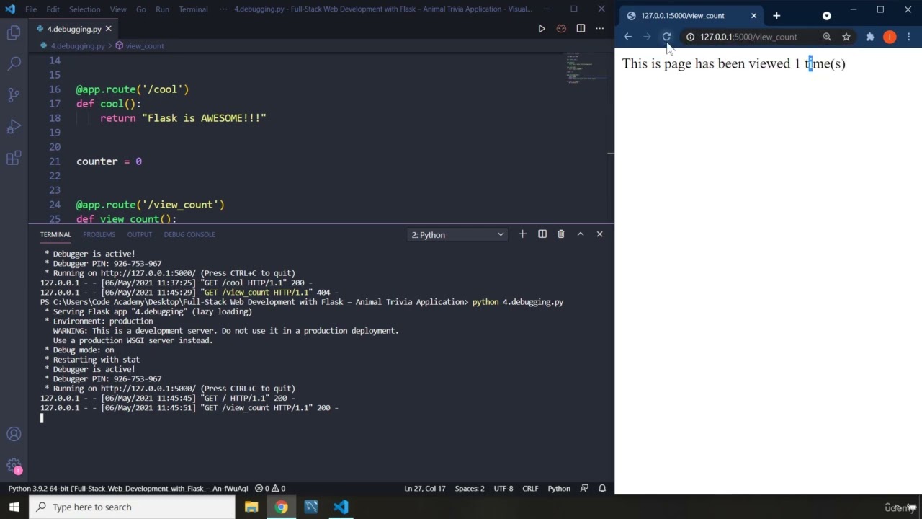The width and height of the screenshot is (922, 519).
Task: Click the orange extension icon in editor toolbar
Action: coord(561,29)
